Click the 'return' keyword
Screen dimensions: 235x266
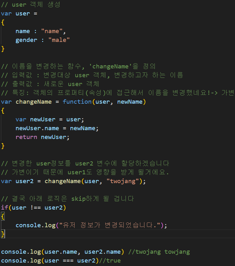26,137
